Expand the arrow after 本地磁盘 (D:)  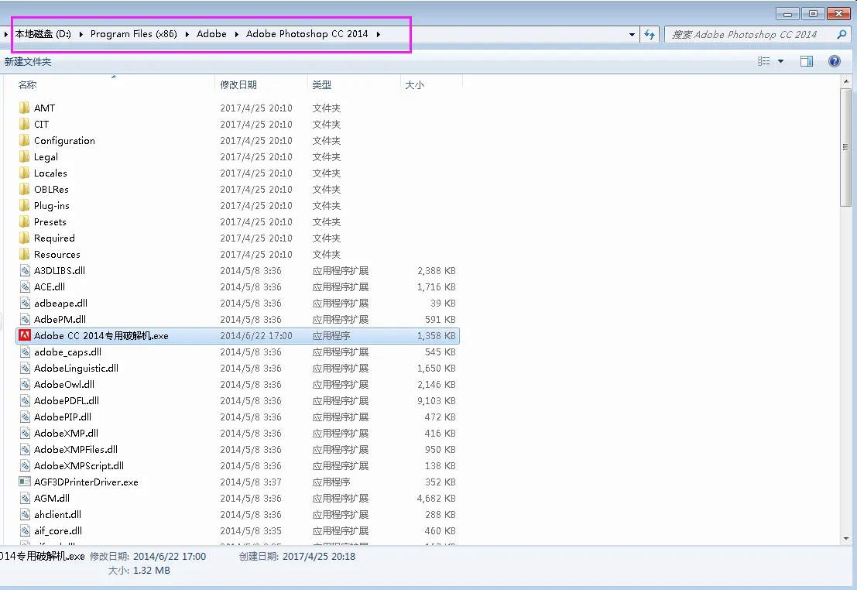click(81, 34)
